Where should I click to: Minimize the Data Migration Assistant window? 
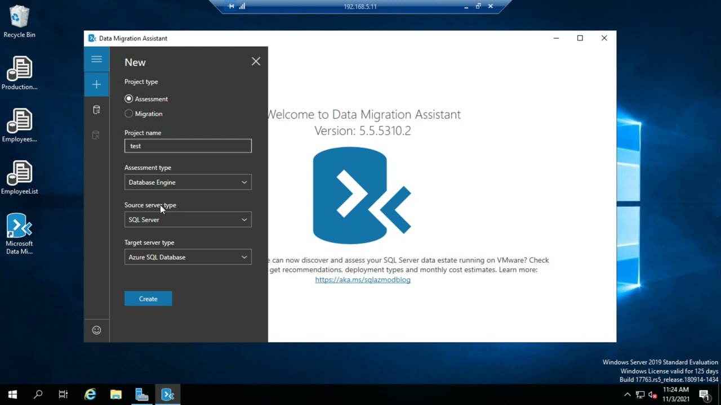click(556, 38)
